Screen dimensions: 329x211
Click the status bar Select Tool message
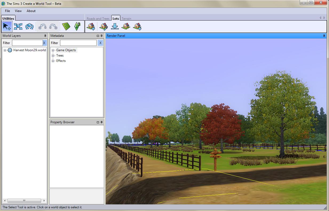[x=42, y=207]
